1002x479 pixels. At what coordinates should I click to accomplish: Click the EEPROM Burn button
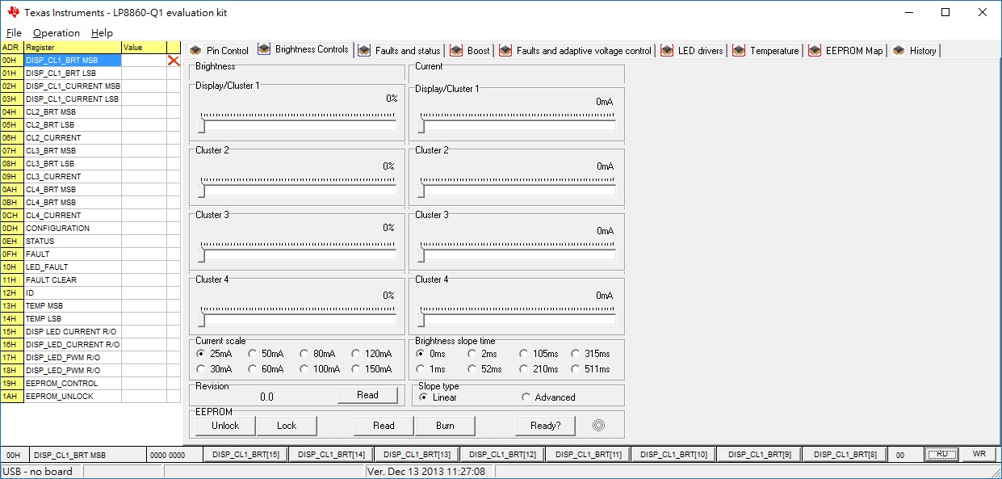pyautogui.click(x=445, y=426)
